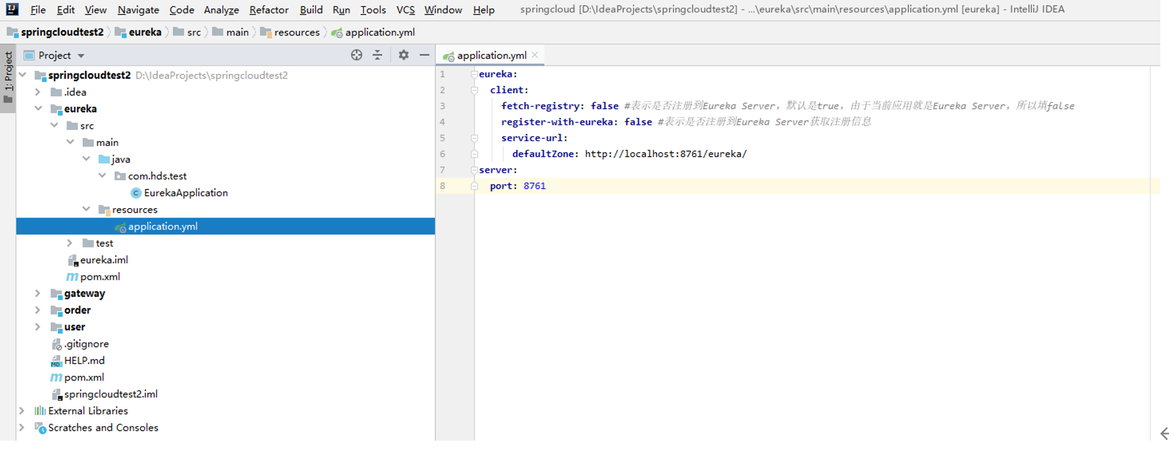Open Project panel settings gear

[404, 55]
